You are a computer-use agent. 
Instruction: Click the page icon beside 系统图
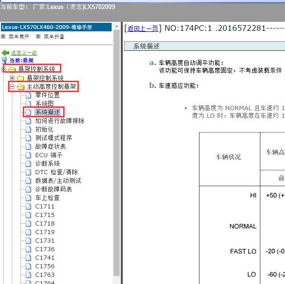coord(28,104)
